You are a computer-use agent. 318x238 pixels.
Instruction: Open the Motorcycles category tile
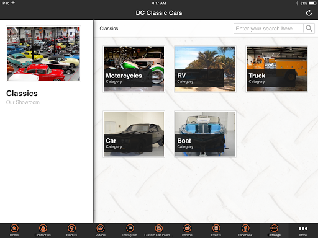tap(134, 69)
